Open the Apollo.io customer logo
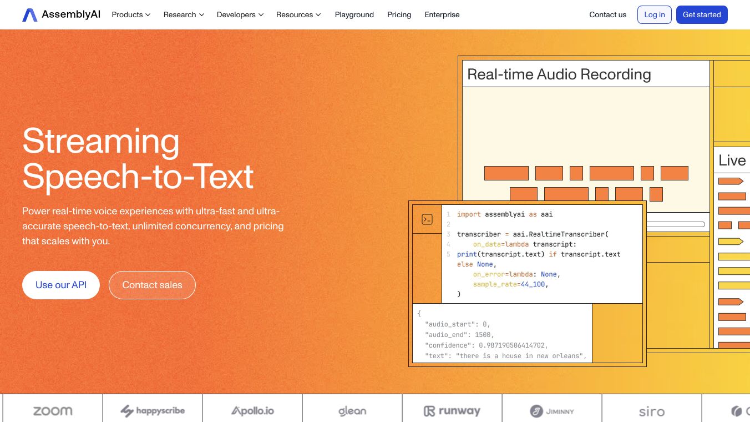 pos(252,411)
